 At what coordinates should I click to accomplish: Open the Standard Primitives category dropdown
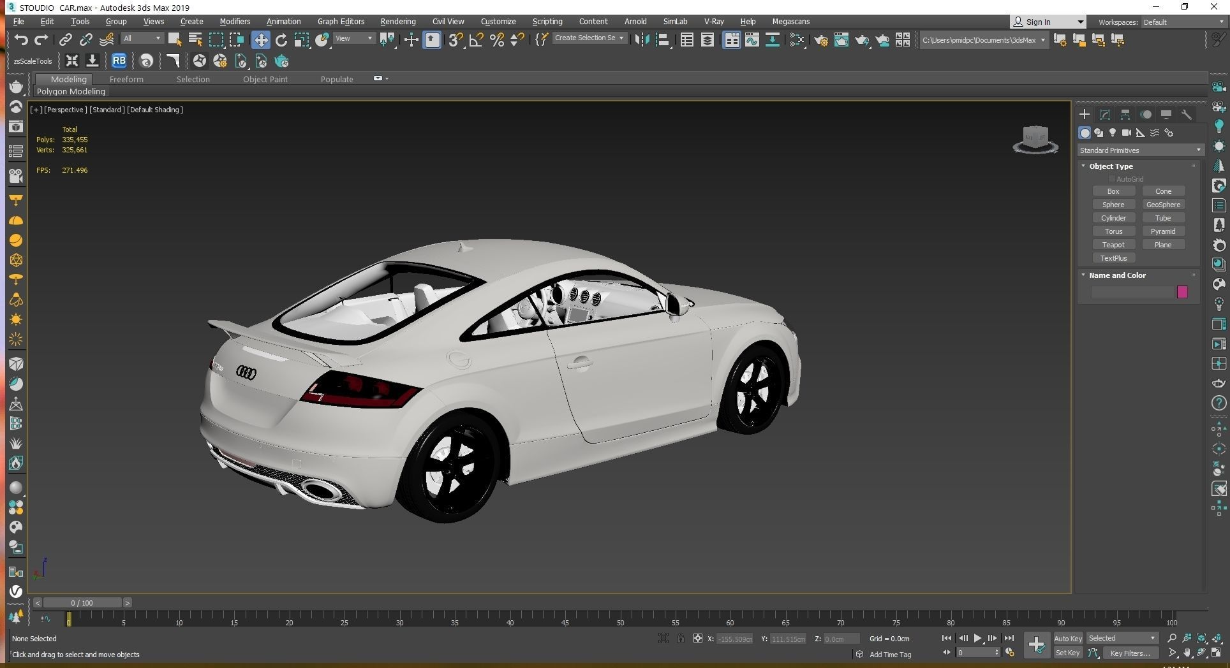(1140, 150)
